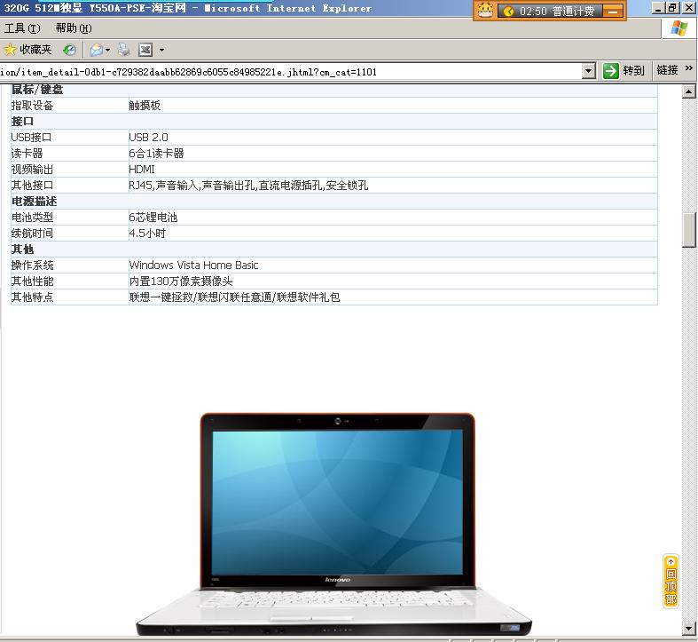Click the edit page icon in toolbar
The width and height of the screenshot is (698, 642).
[x=145, y=50]
